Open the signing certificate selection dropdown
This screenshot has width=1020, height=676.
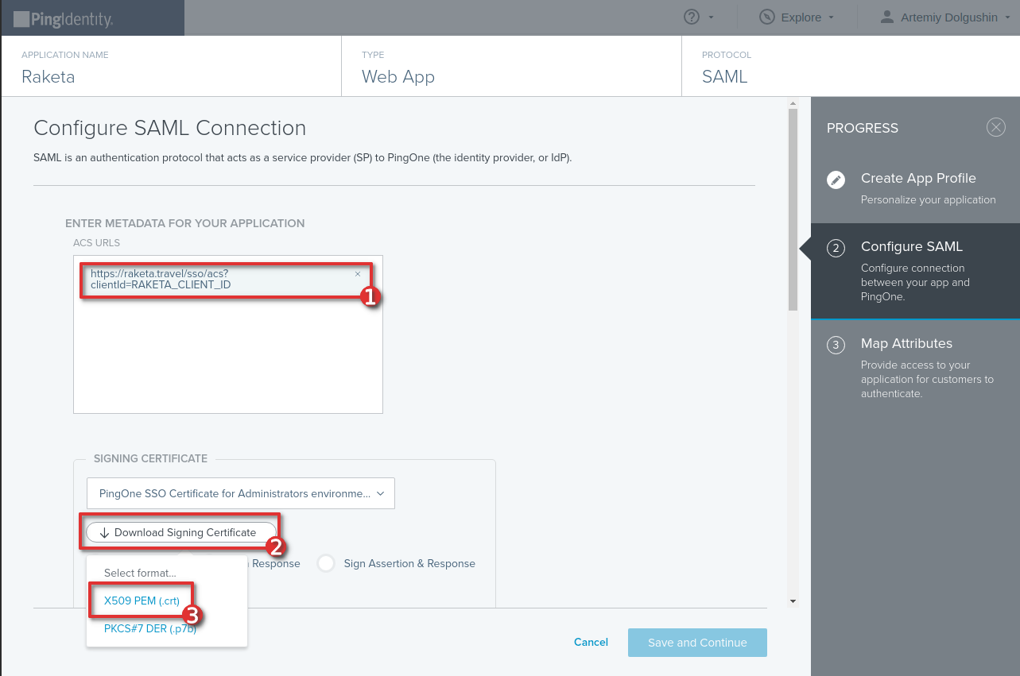[241, 493]
